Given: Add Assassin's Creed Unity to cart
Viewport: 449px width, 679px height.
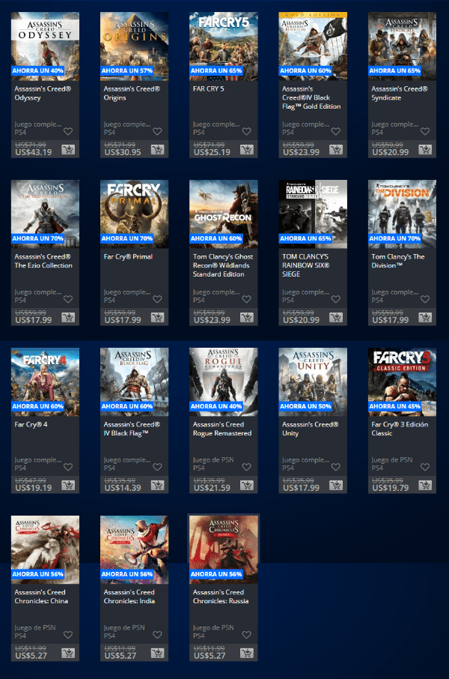Looking at the screenshot, I should 336,486.
